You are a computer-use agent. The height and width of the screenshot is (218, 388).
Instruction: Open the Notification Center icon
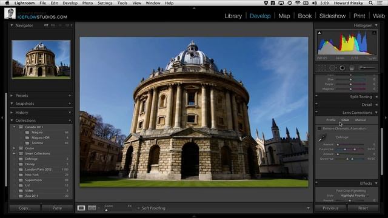tap(380, 3)
